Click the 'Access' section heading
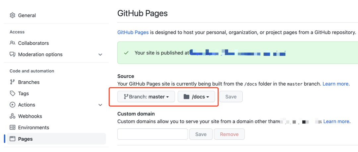 point(17,32)
